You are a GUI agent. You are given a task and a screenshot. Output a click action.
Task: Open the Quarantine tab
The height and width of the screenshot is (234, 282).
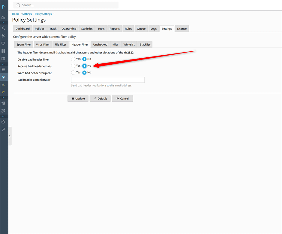pyautogui.click(x=69, y=29)
